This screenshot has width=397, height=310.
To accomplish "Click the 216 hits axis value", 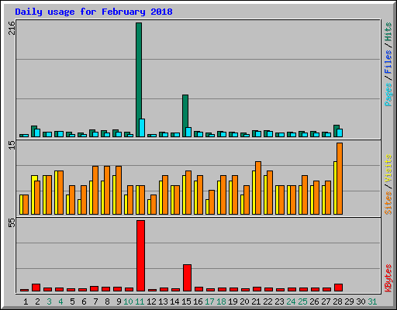I will 12,28.
